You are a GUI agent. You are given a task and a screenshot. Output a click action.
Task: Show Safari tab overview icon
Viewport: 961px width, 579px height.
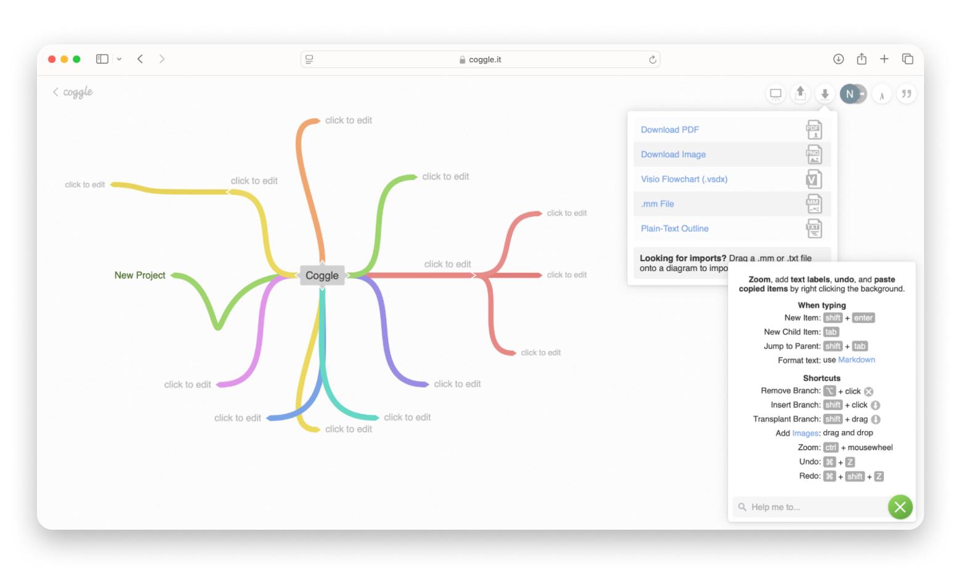coord(907,59)
